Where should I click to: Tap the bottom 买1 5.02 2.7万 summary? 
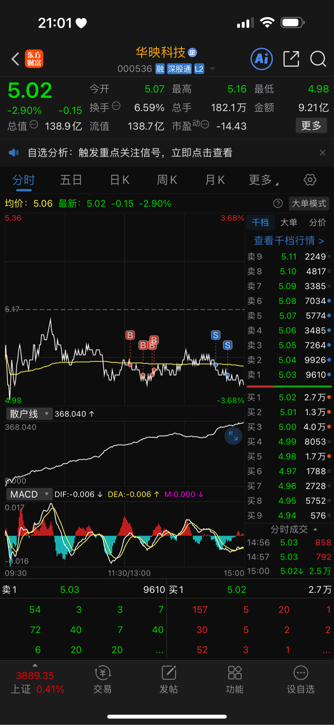click(x=250, y=590)
